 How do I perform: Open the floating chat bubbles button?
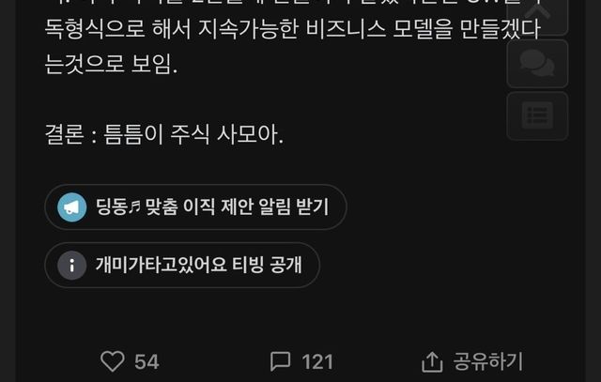tap(537, 64)
